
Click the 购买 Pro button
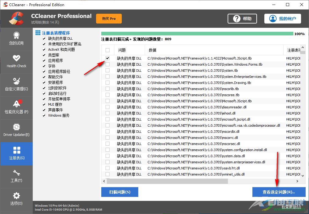click(x=109, y=18)
